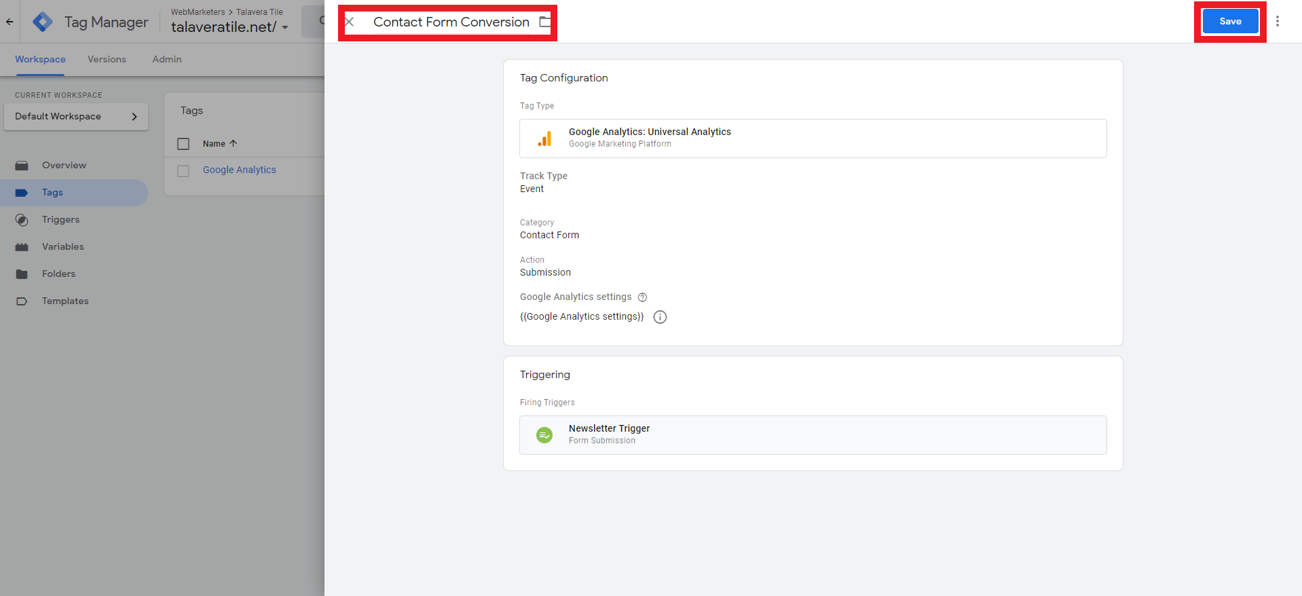
Task: Click the Google Analytics bar chart icon
Action: 544,138
